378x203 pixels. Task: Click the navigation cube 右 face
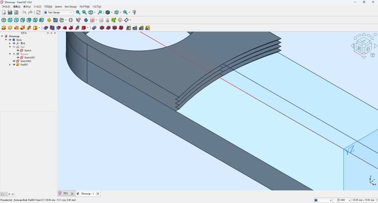coord(368,48)
